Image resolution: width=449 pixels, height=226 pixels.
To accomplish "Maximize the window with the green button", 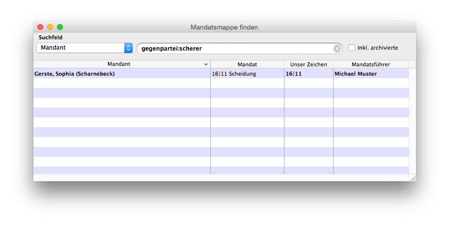I will (60, 27).
